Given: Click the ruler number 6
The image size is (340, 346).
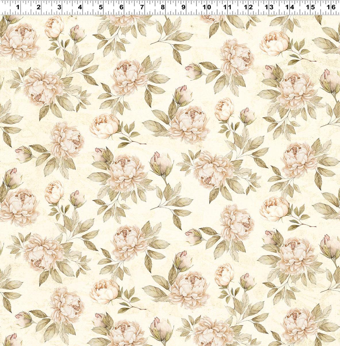Looking at the screenshot, I should [x=121, y=7].
